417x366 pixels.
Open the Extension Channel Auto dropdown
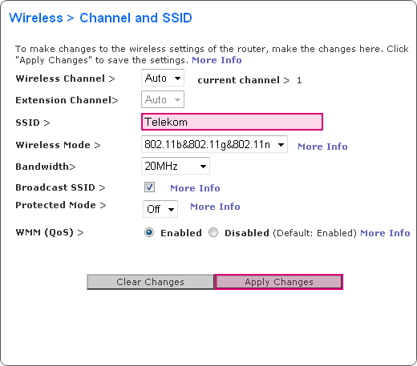163,99
